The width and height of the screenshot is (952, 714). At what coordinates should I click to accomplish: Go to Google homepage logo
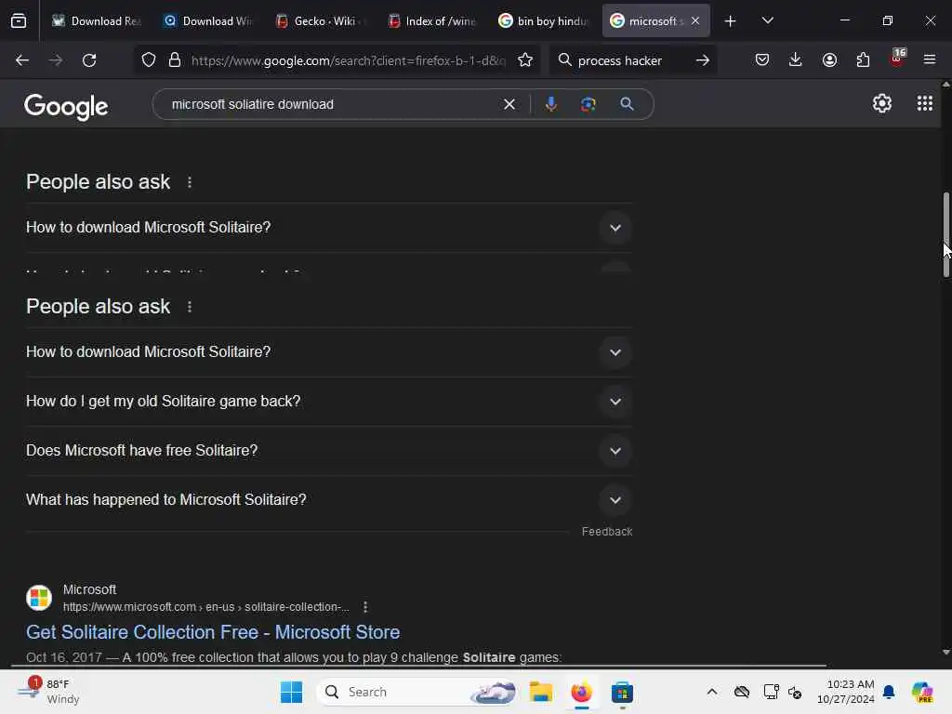point(66,107)
